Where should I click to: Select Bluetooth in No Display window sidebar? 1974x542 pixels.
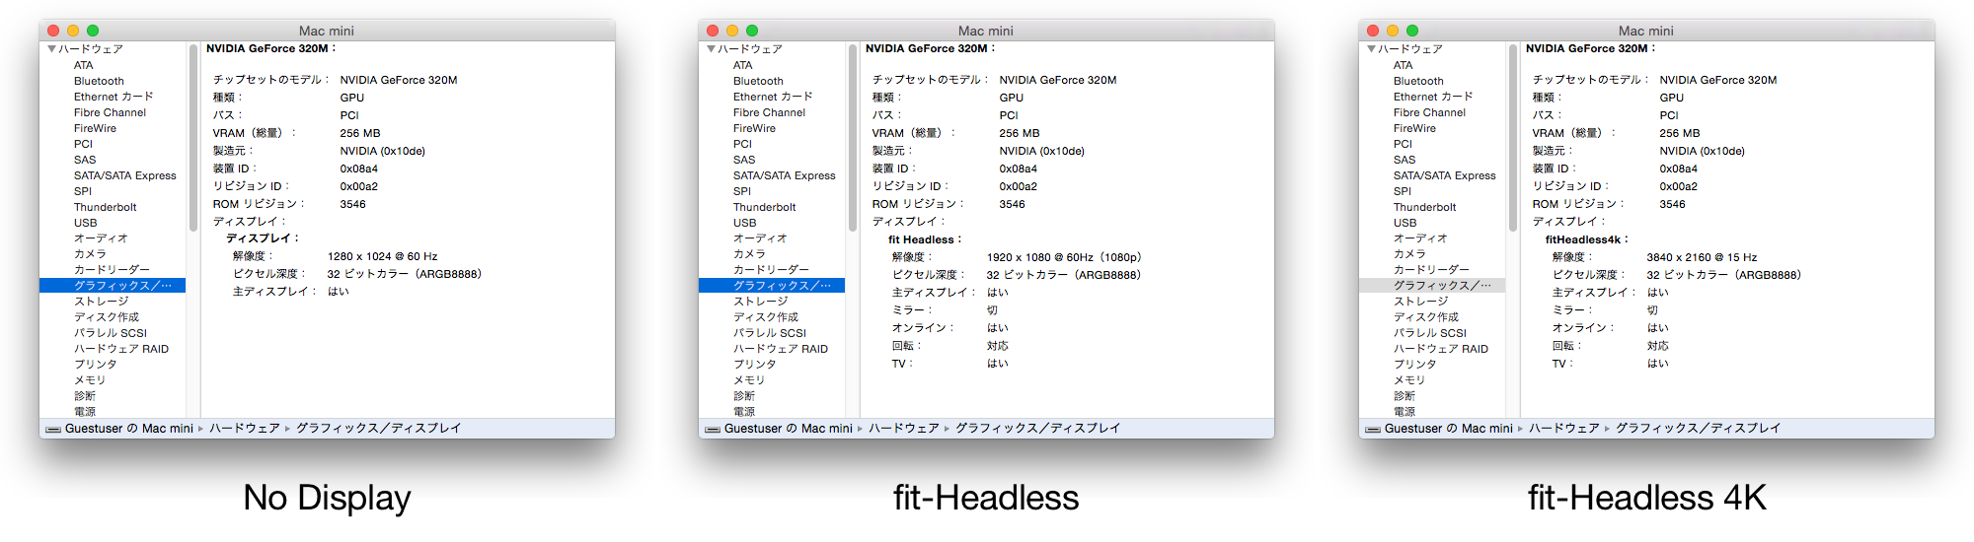coord(99,81)
